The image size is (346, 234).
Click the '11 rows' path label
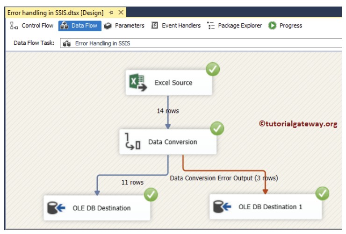coord(132,182)
